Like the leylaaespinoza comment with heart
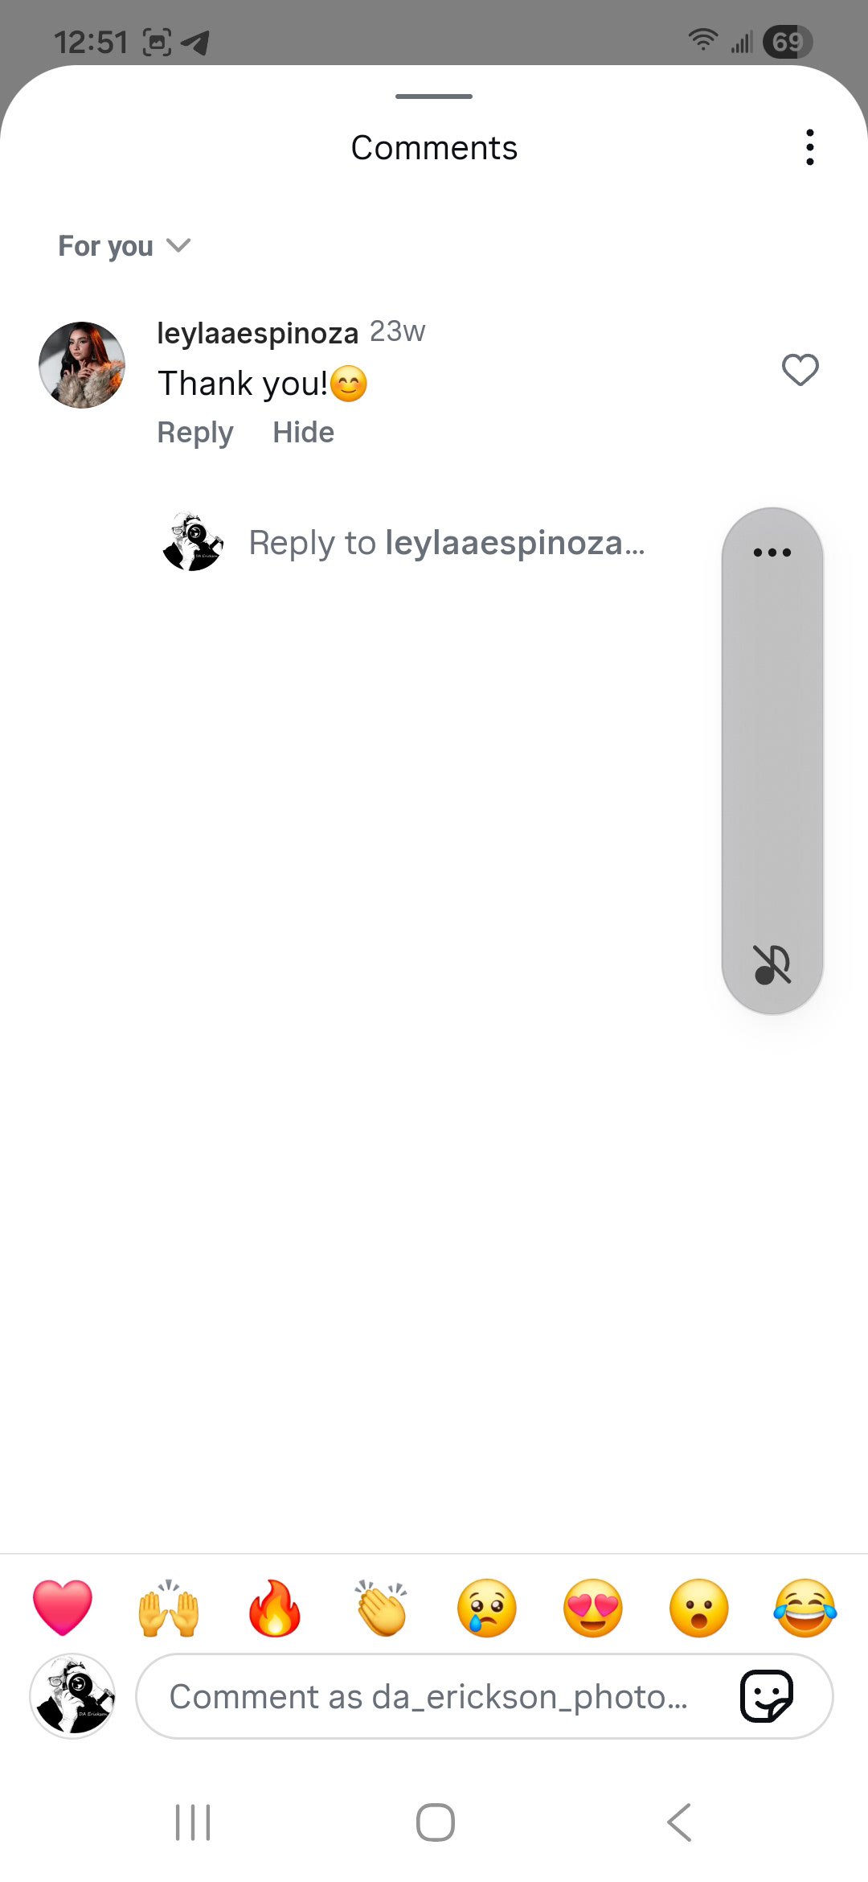Viewport: 868px width, 1882px height. pos(800,370)
